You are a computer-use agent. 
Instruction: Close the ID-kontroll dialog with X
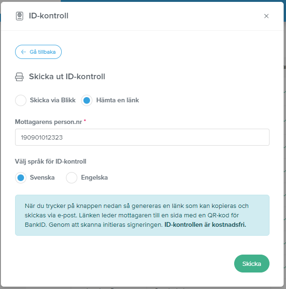[266, 16]
